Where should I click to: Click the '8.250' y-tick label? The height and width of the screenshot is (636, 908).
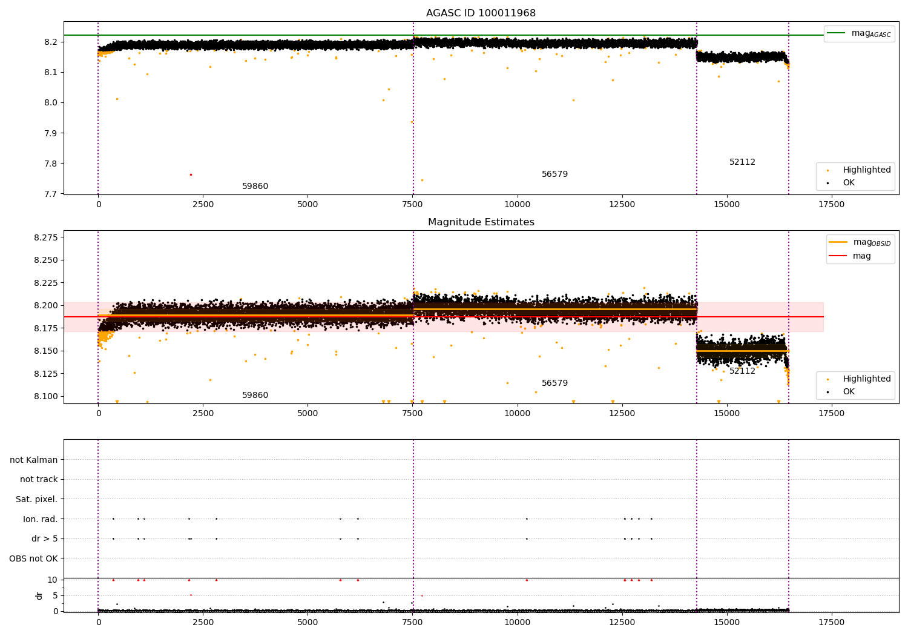[46, 260]
